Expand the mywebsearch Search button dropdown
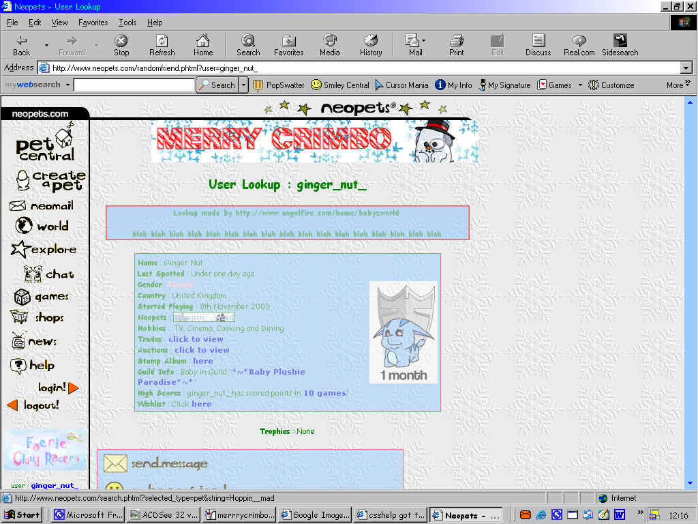Screen dimensions: 698x524 click(244, 85)
